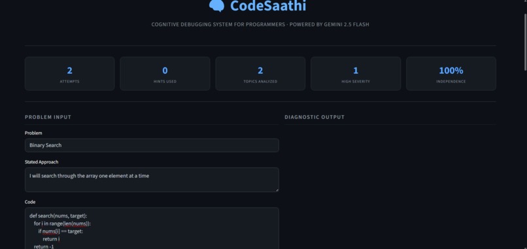Click the 'if nums[i] == target:' code line
This screenshot has height=249, width=527.
click(x=61, y=231)
